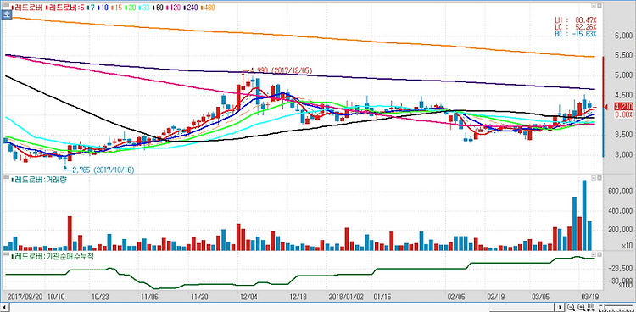
Task: Click the 4,990 (2017/12/05) high annotation
Action: click(280, 70)
